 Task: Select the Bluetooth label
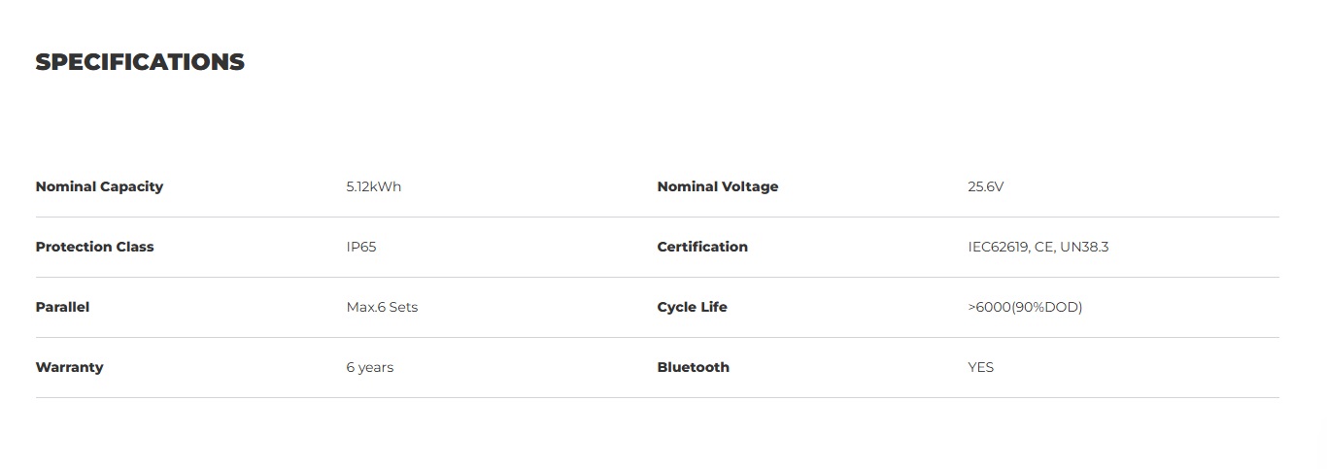point(693,367)
